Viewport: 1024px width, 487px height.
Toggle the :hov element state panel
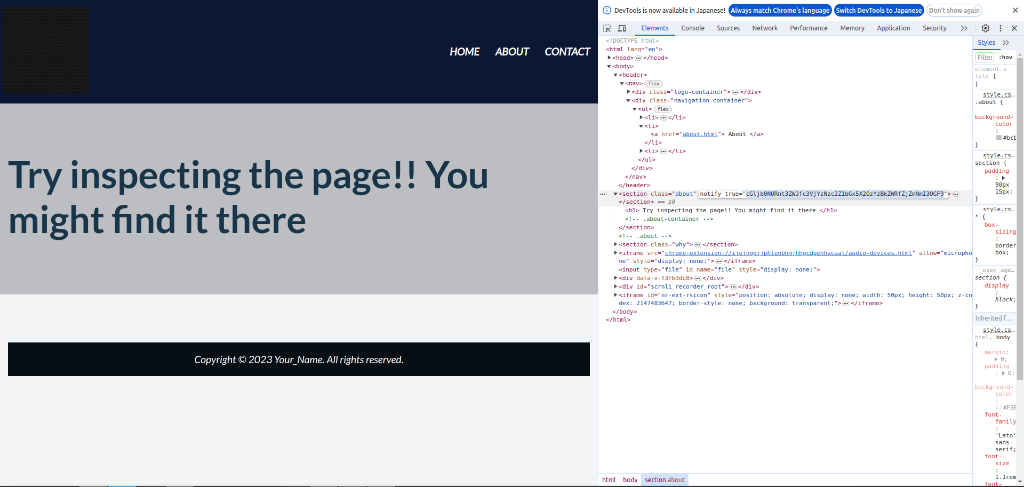tap(1005, 58)
